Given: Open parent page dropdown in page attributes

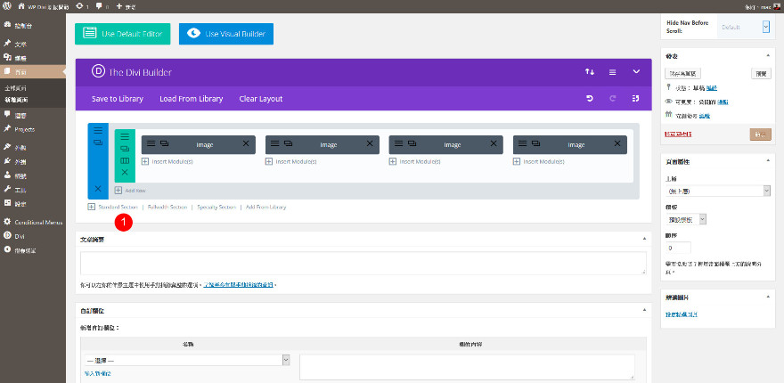Looking at the screenshot, I should 718,191.
